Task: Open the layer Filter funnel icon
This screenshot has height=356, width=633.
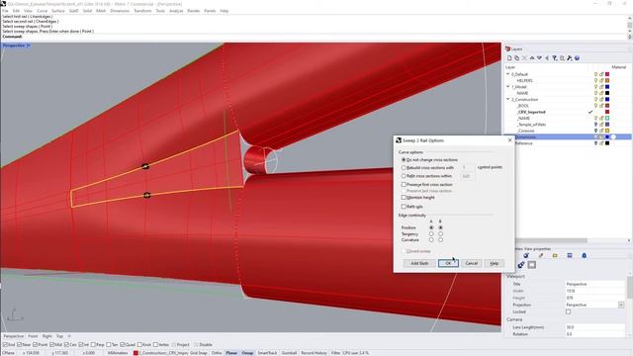Action: (555, 58)
